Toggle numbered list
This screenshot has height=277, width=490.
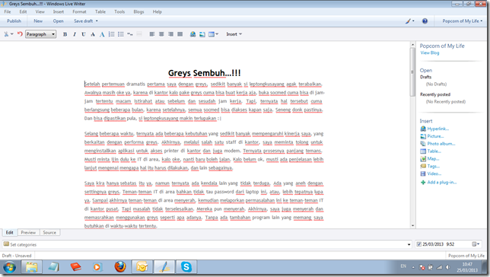click(112, 34)
